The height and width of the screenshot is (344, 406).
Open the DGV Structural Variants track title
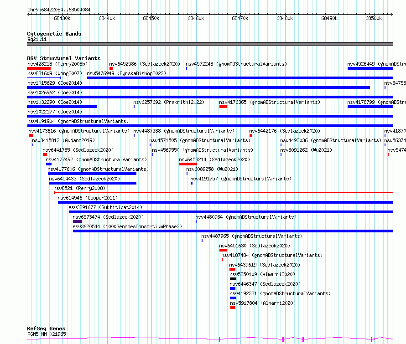click(x=64, y=58)
